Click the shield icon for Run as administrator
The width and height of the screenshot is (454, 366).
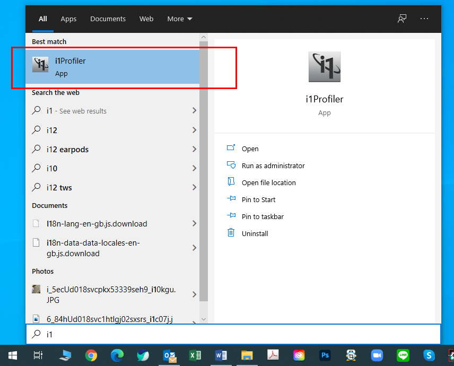231,165
